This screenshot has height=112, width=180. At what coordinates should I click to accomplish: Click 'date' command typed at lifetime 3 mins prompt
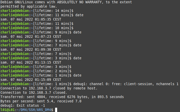tap(77, 58)
